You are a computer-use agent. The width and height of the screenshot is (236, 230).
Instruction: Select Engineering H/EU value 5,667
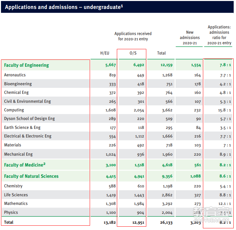point(111,65)
